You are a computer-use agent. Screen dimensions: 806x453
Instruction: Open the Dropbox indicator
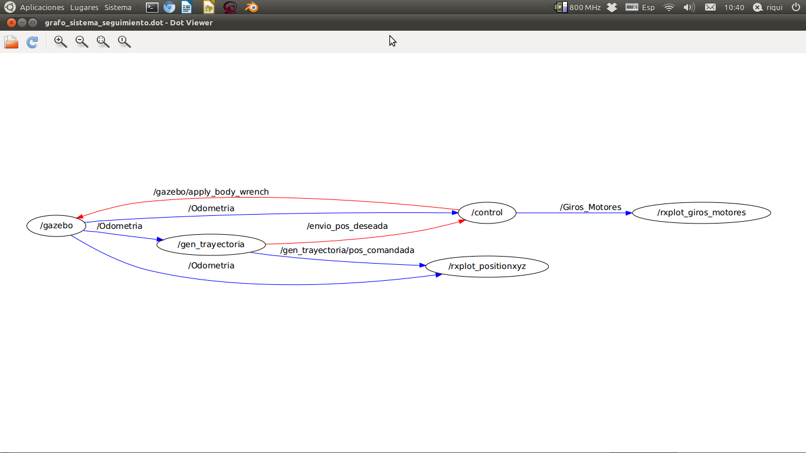coord(612,7)
